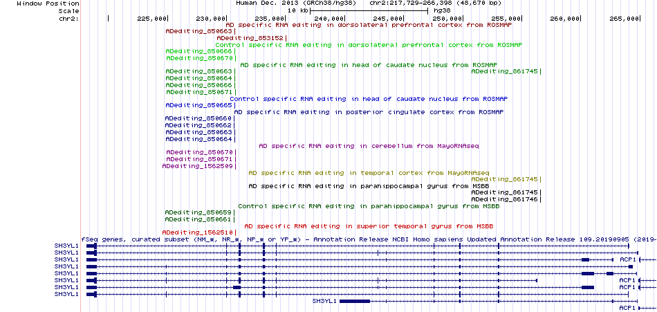Open AD posterior cingulate cortex track title
Screen dimensions: 657x312
pos(369,112)
